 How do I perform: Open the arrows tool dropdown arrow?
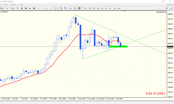coord(14,8)
